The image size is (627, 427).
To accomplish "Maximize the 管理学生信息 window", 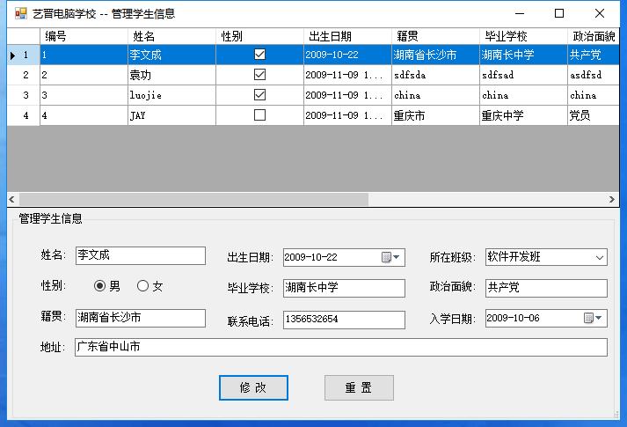I will [559, 13].
